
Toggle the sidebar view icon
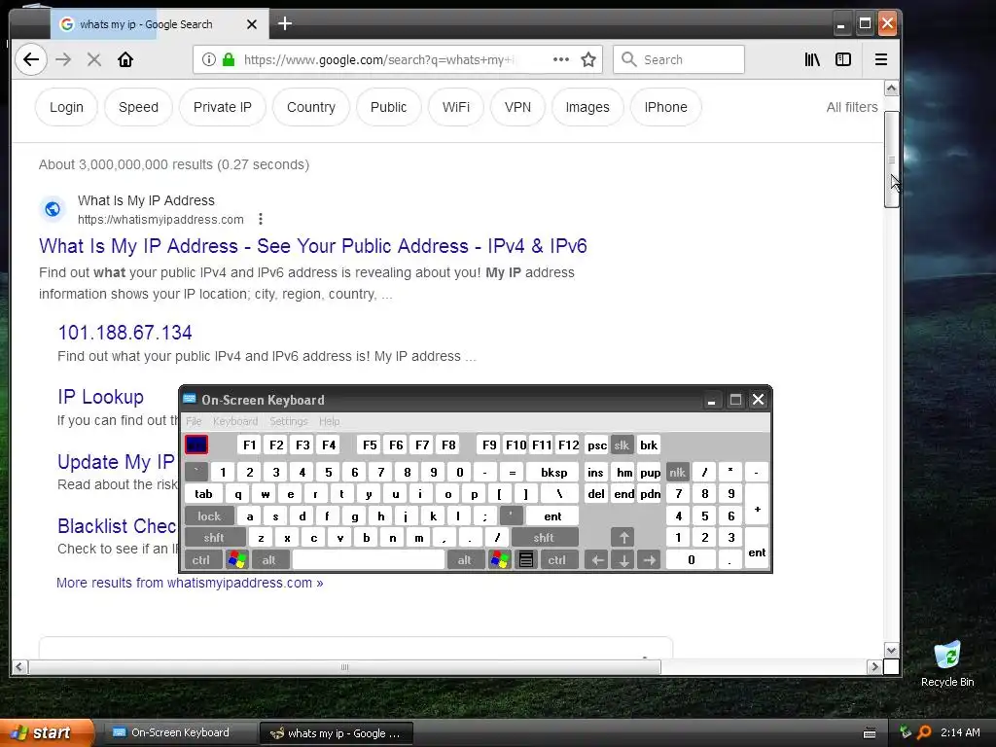point(843,59)
